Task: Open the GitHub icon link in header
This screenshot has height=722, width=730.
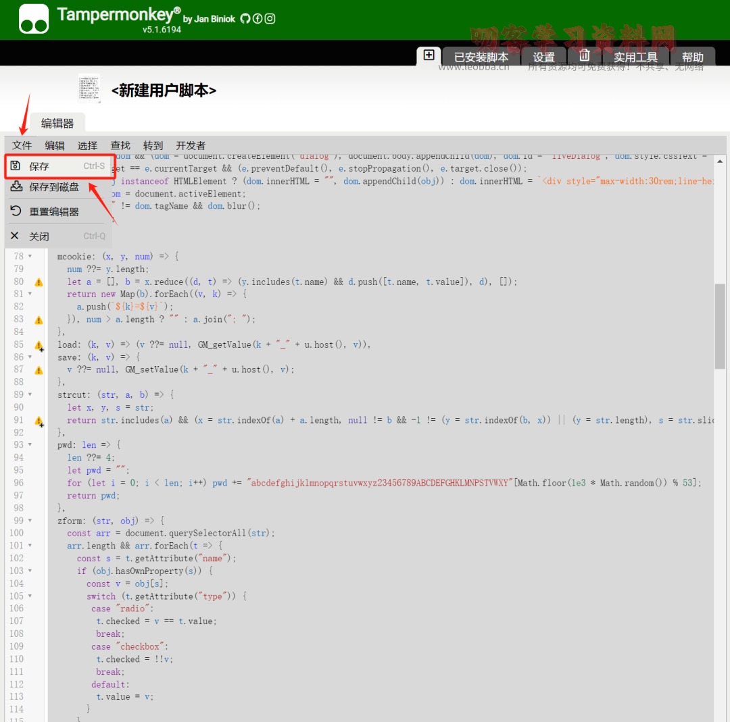Action: coord(245,19)
